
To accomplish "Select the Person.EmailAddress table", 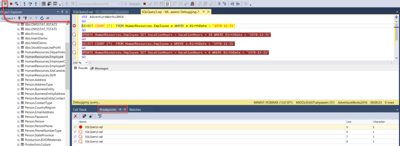I will (x=39, y=112).
